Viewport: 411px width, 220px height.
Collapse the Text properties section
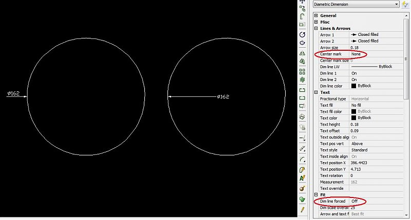click(x=316, y=92)
